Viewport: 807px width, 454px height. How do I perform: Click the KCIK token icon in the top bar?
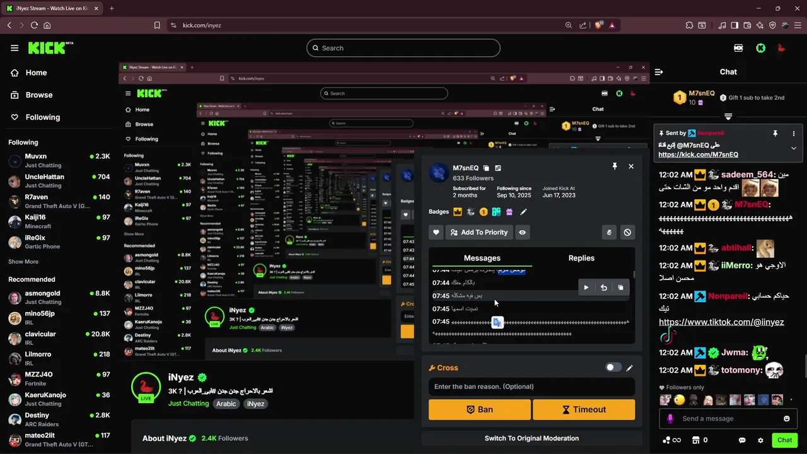pyautogui.click(x=738, y=48)
